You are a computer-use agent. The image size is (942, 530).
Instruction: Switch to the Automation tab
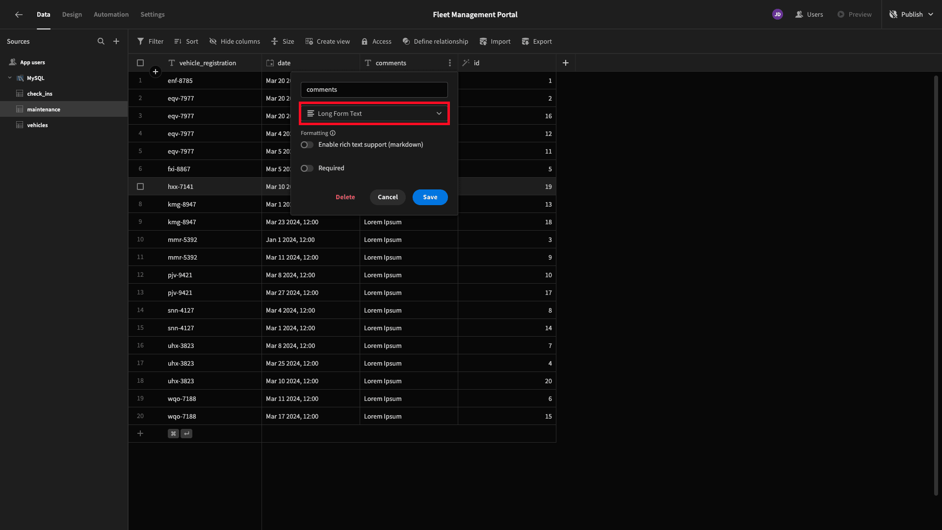111,14
